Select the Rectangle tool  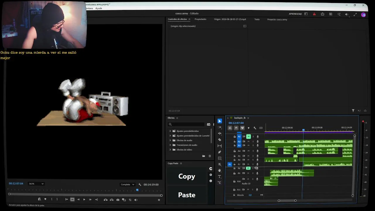[x=220, y=158]
